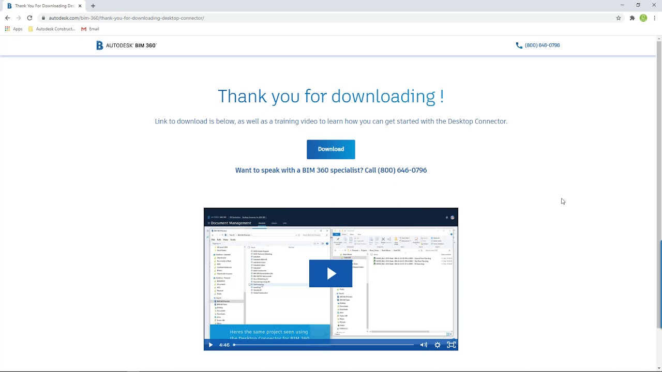Minimize the Chrome window
The height and width of the screenshot is (372, 662).
[622, 5]
